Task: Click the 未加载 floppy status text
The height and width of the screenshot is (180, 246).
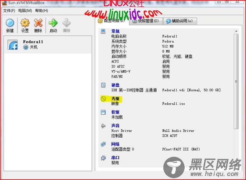Action: pos(117,117)
